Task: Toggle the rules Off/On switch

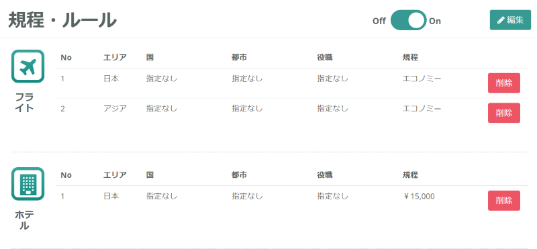Action: tap(408, 20)
